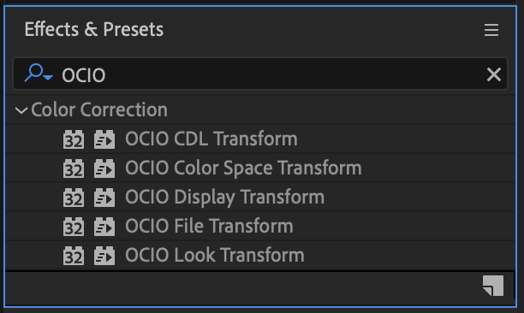Click the search magnifier filter dropdown
Image resolution: width=524 pixels, height=313 pixels.
pos(39,73)
